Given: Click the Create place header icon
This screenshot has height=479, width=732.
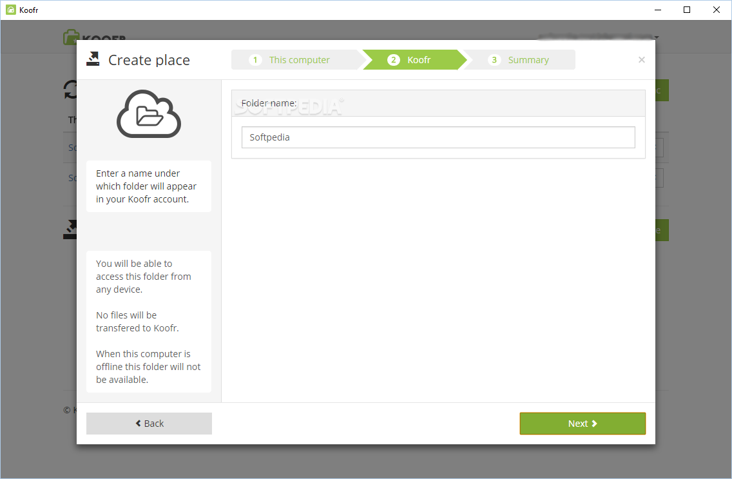Looking at the screenshot, I should point(93,59).
